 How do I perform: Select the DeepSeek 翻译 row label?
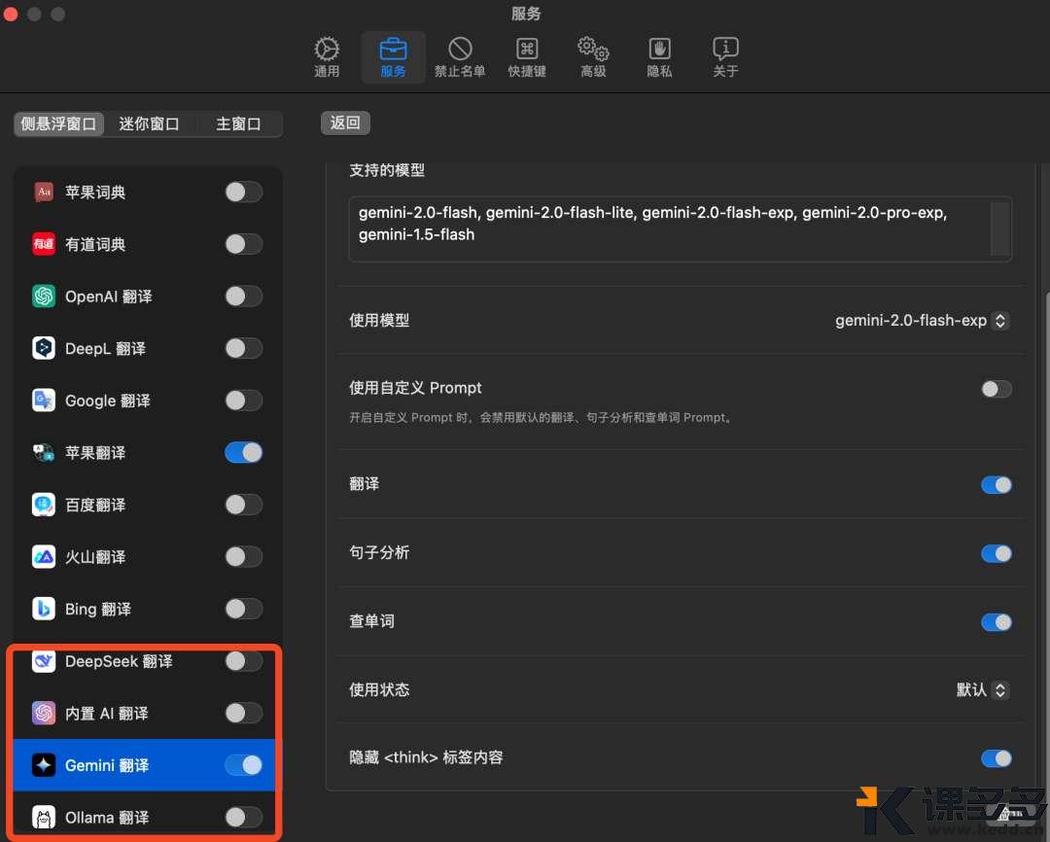pos(119,661)
